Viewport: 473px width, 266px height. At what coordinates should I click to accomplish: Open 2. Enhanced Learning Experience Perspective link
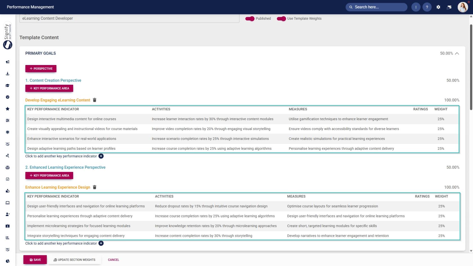65,167
